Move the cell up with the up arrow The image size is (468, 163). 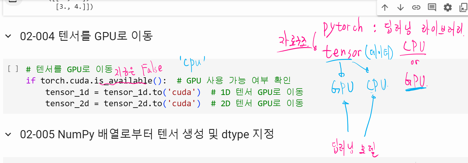(385, 8)
